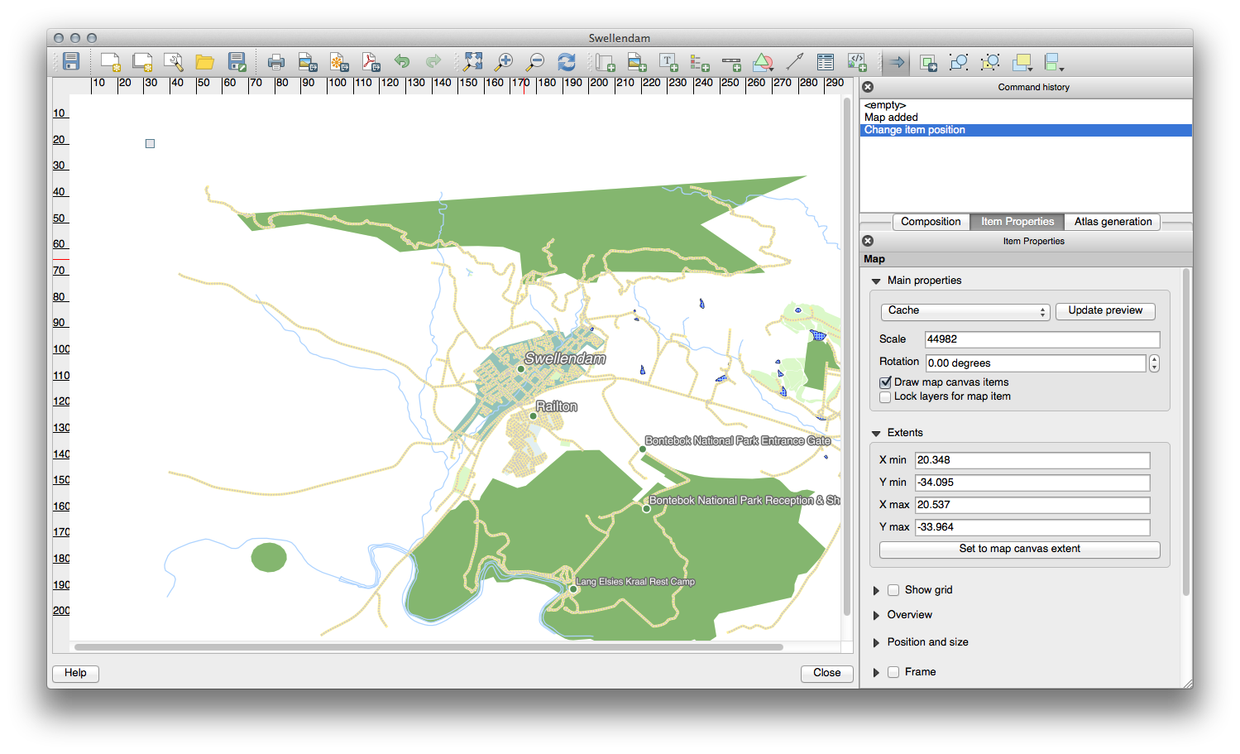Viewport: 1240px width, 754px height.
Task: Click the Add attribute table icon
Action: (825, 62)
